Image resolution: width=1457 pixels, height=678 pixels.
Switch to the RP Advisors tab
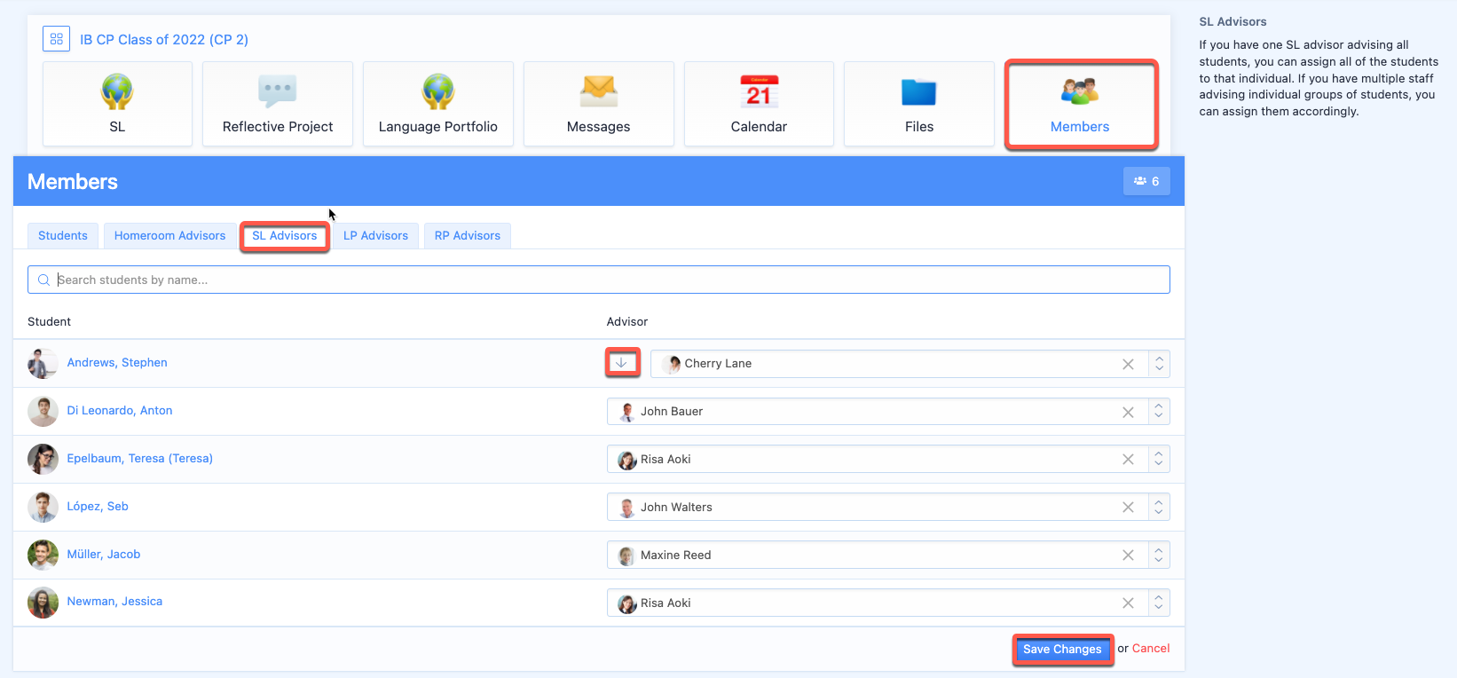[468, 235]
